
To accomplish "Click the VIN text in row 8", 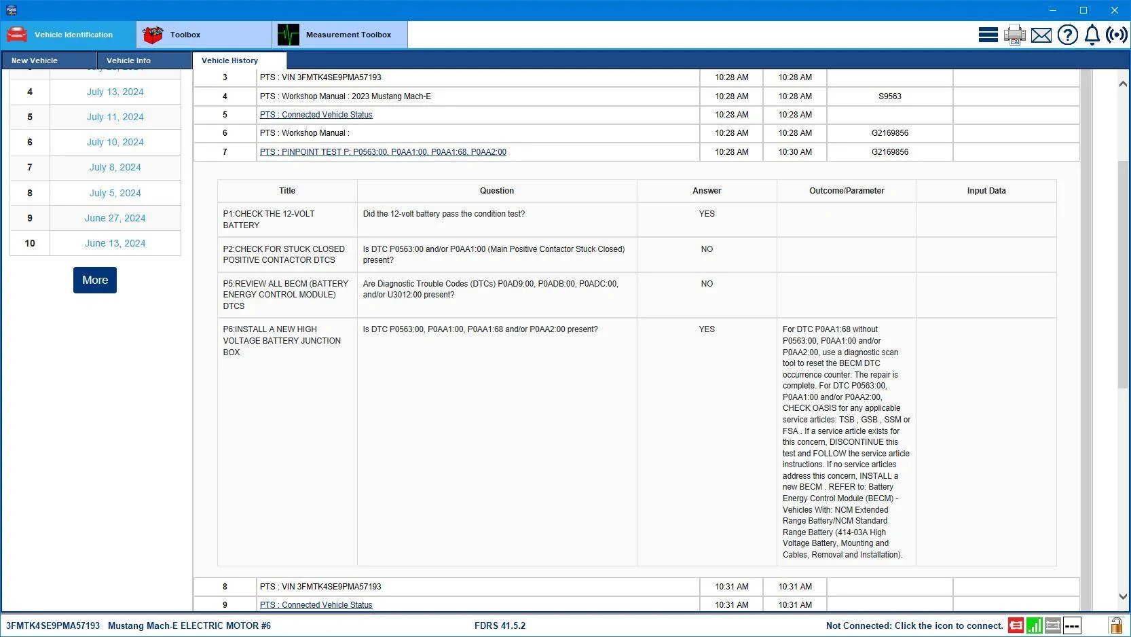I will (320, 587).
